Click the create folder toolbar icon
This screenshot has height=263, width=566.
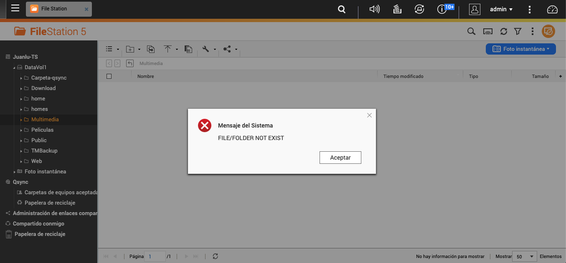(x=130, y=49)
